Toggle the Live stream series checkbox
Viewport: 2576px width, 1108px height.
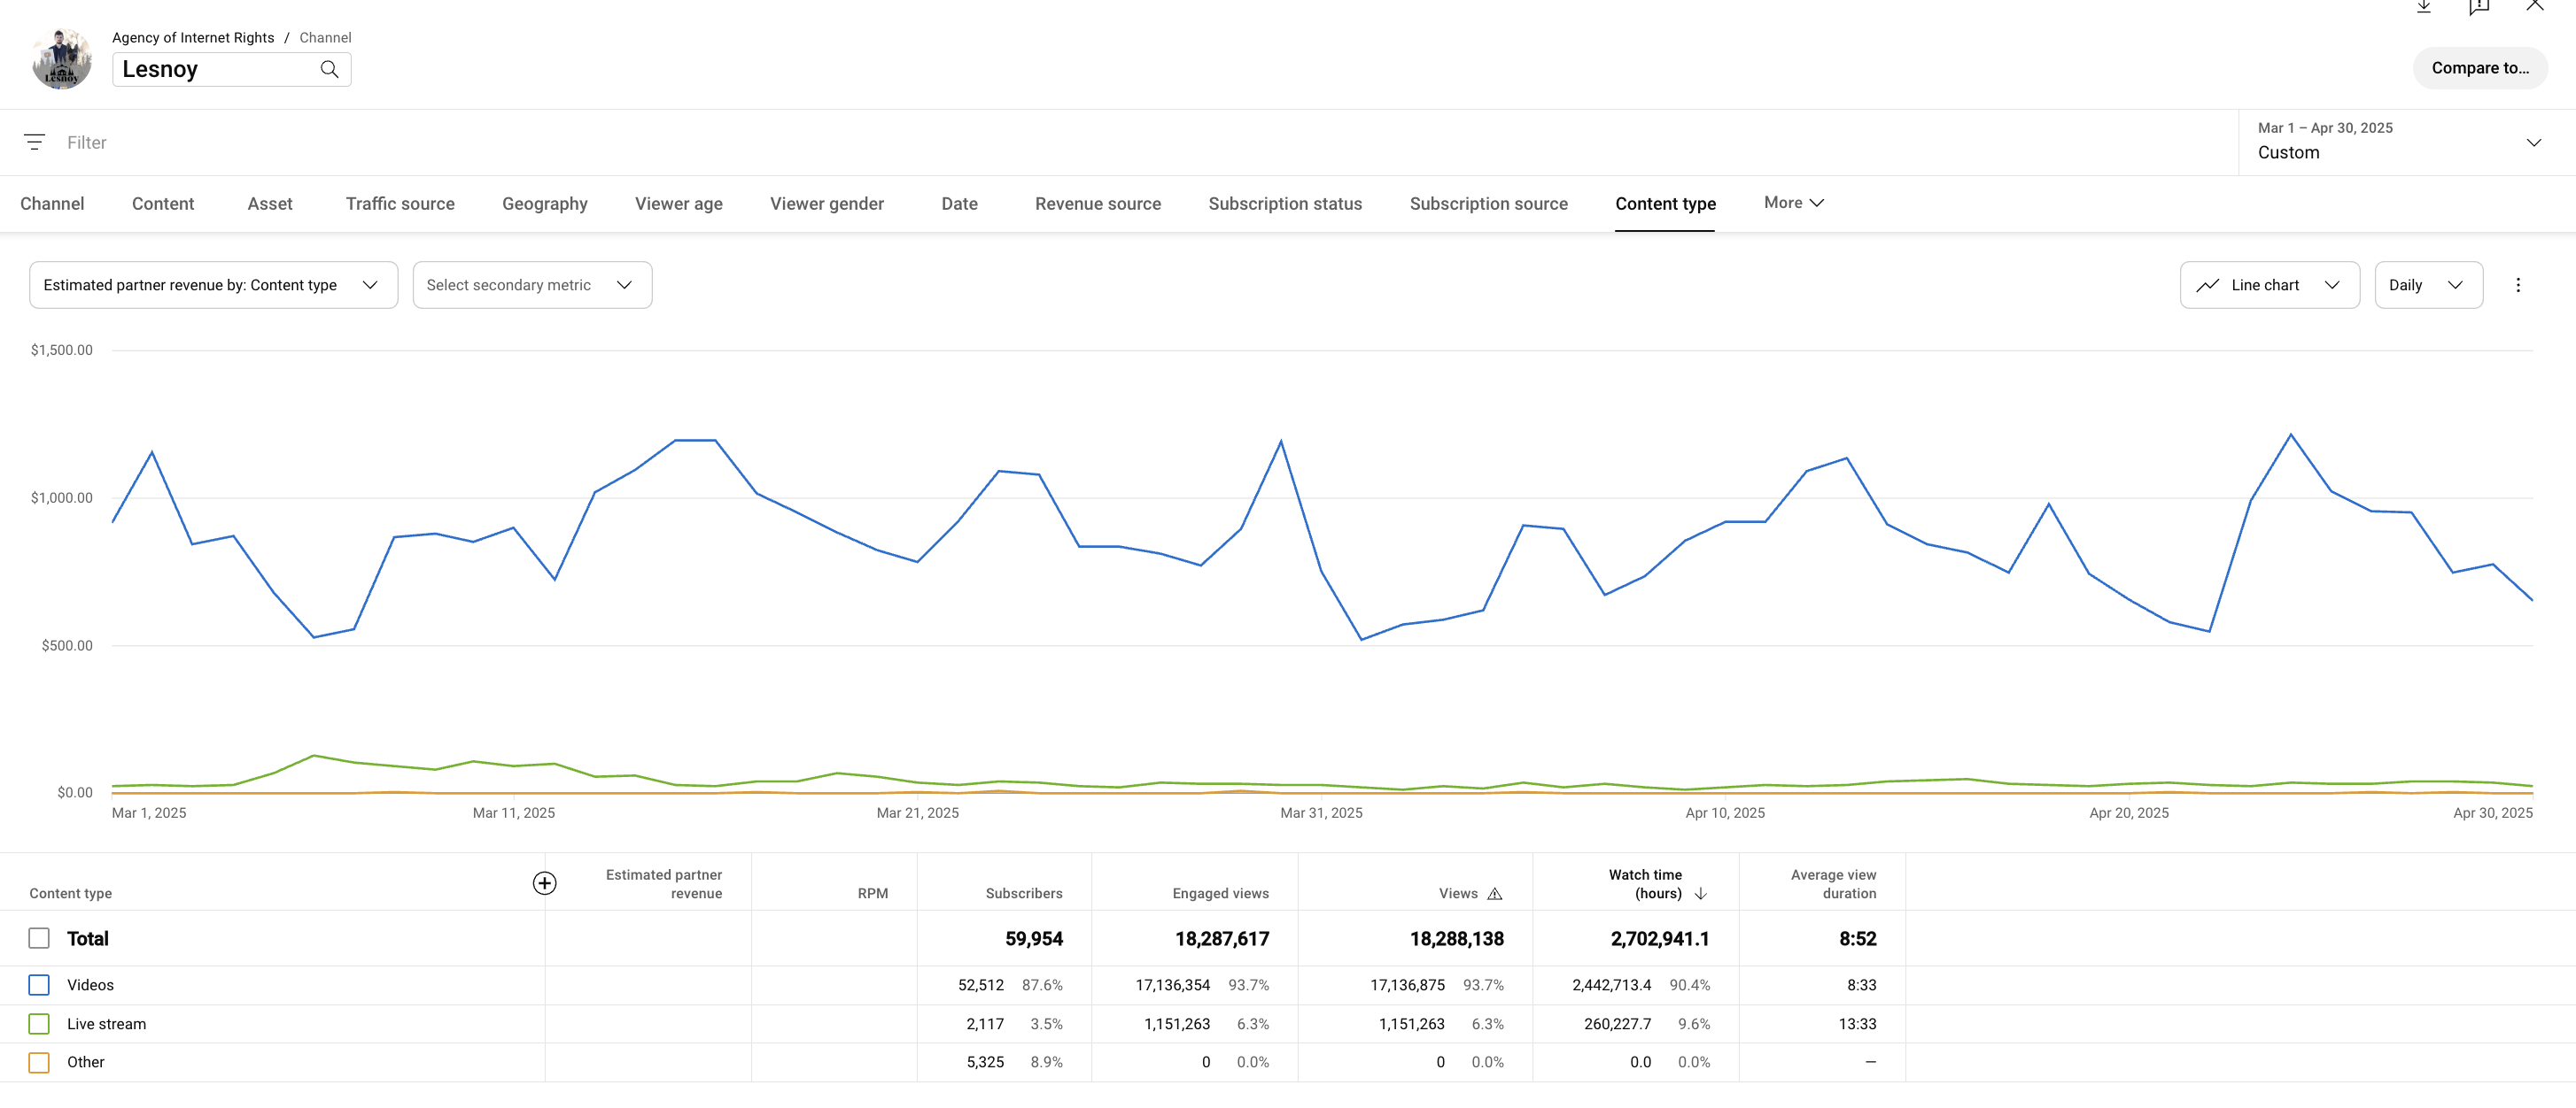[x=39, y=1024]
